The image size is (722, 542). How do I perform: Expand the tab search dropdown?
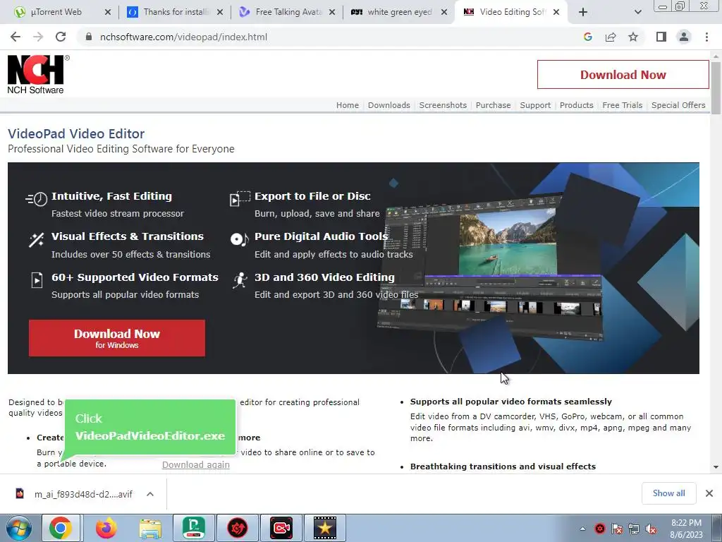point(637,12)
